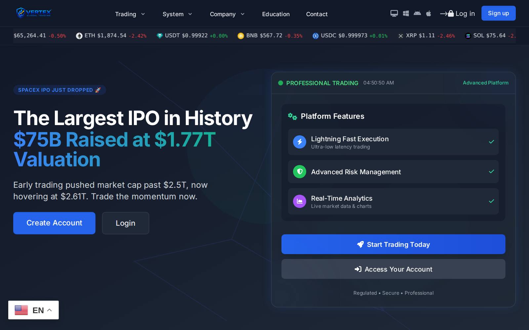Click the '$75B Raised at $1.77T' headline text
Screen dimensions: 529x330
point(114,139)
